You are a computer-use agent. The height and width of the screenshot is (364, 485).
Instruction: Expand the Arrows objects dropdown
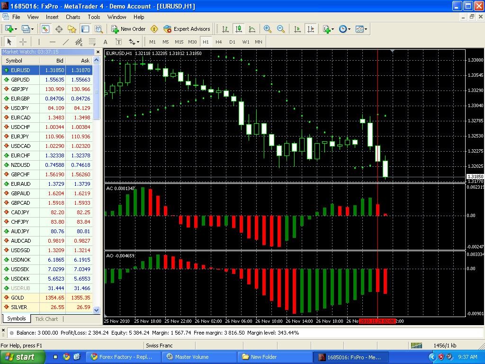pos(134,42)
